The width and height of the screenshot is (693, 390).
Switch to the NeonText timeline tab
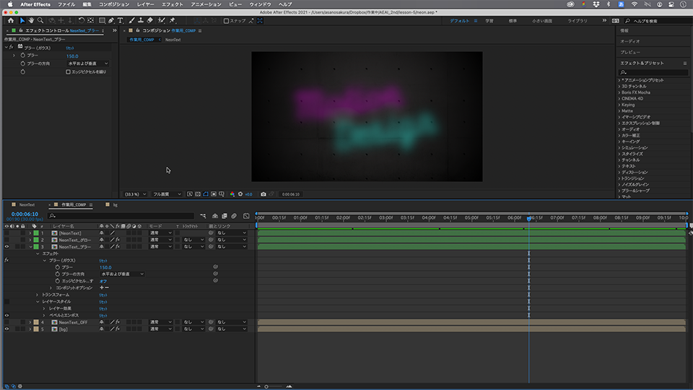coord(27,204)
